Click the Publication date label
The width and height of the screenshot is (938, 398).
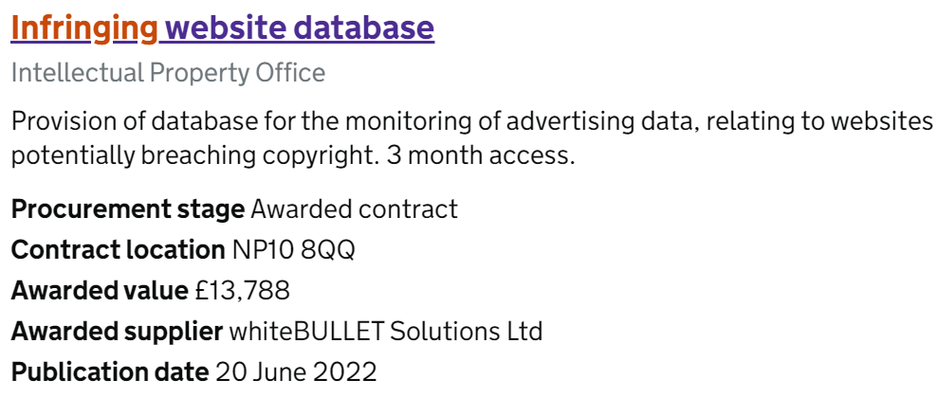[110, 371]
